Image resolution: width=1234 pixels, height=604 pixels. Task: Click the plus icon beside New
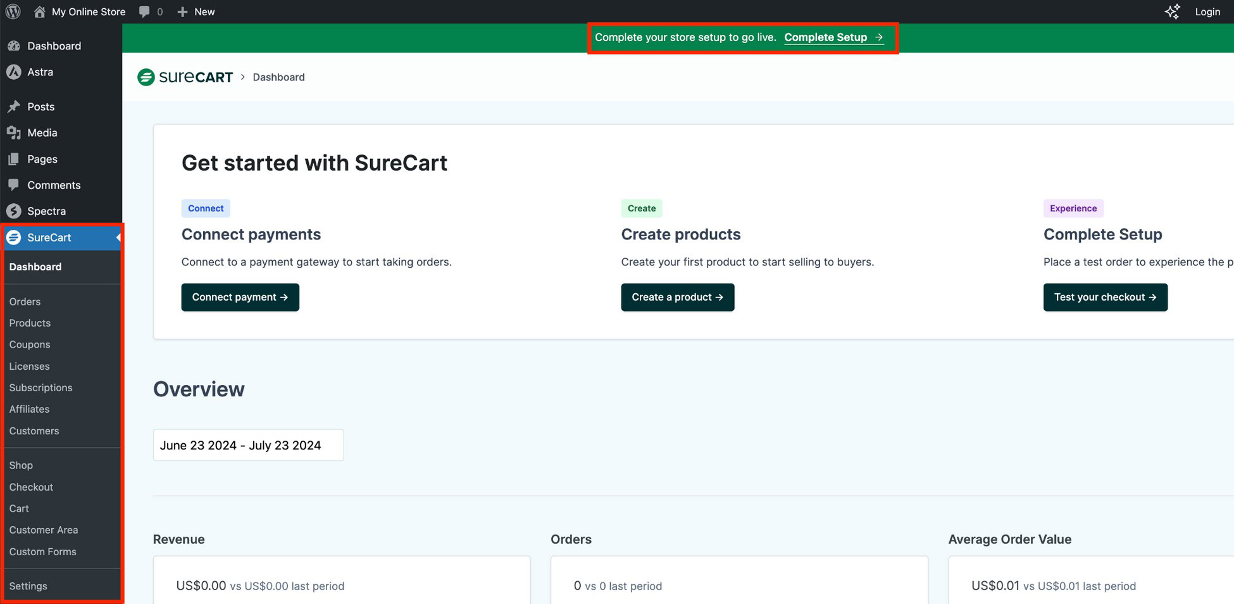tap(183, 11)
